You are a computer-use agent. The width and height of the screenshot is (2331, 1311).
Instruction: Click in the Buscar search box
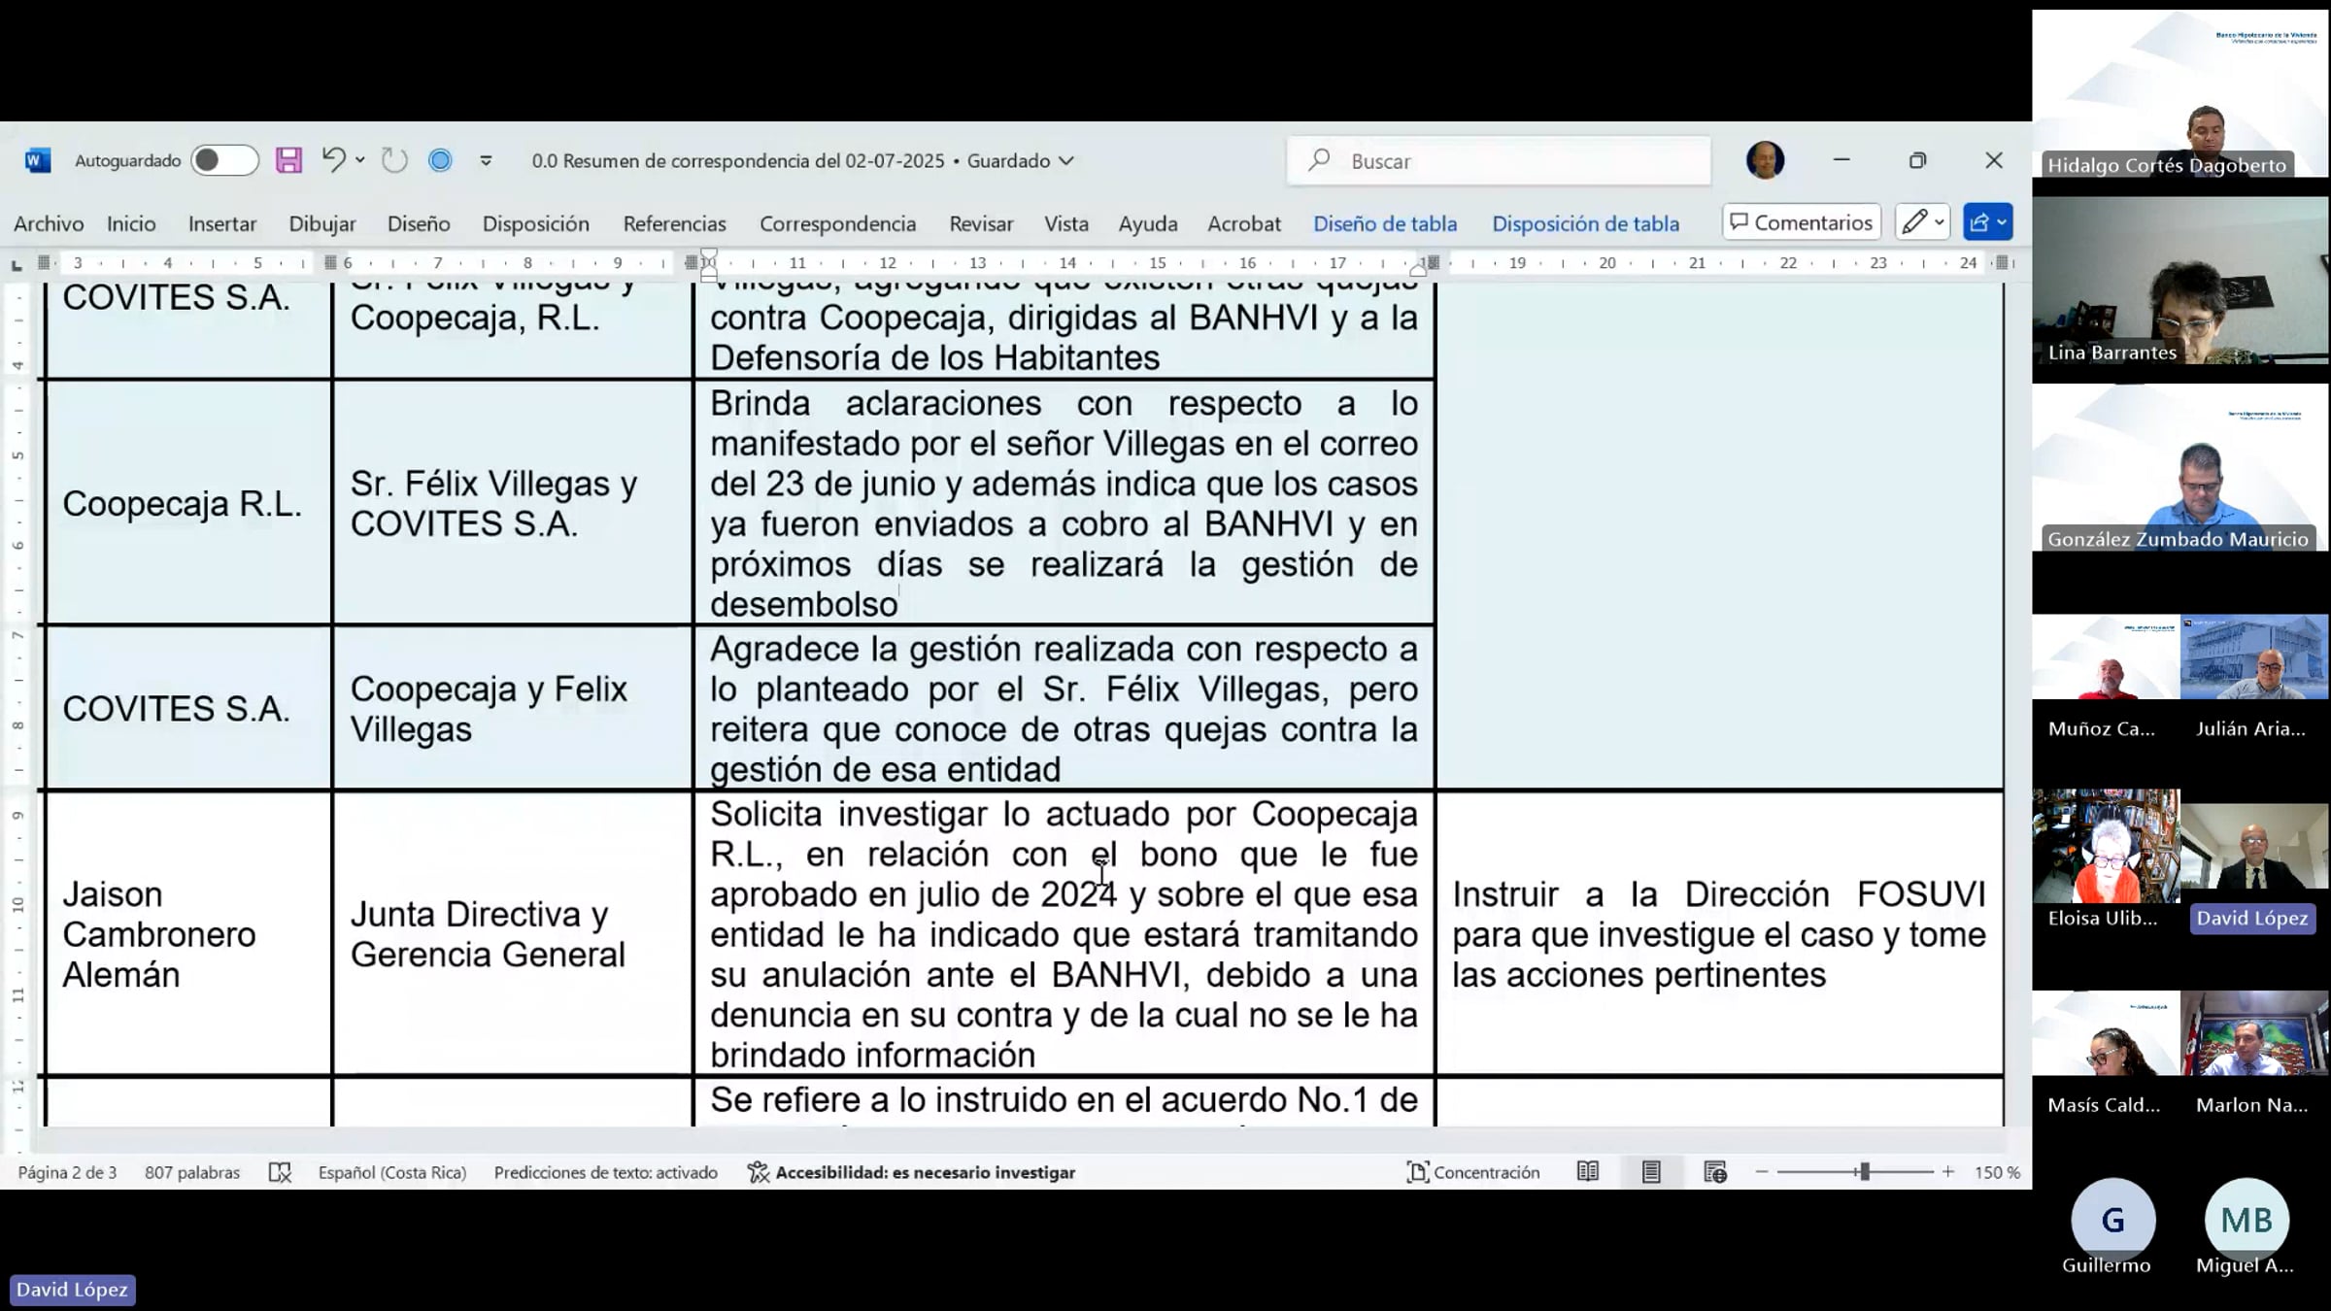[x=1499, y=161]
